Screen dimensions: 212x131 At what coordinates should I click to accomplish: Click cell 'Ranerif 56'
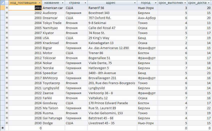[112, 8]
